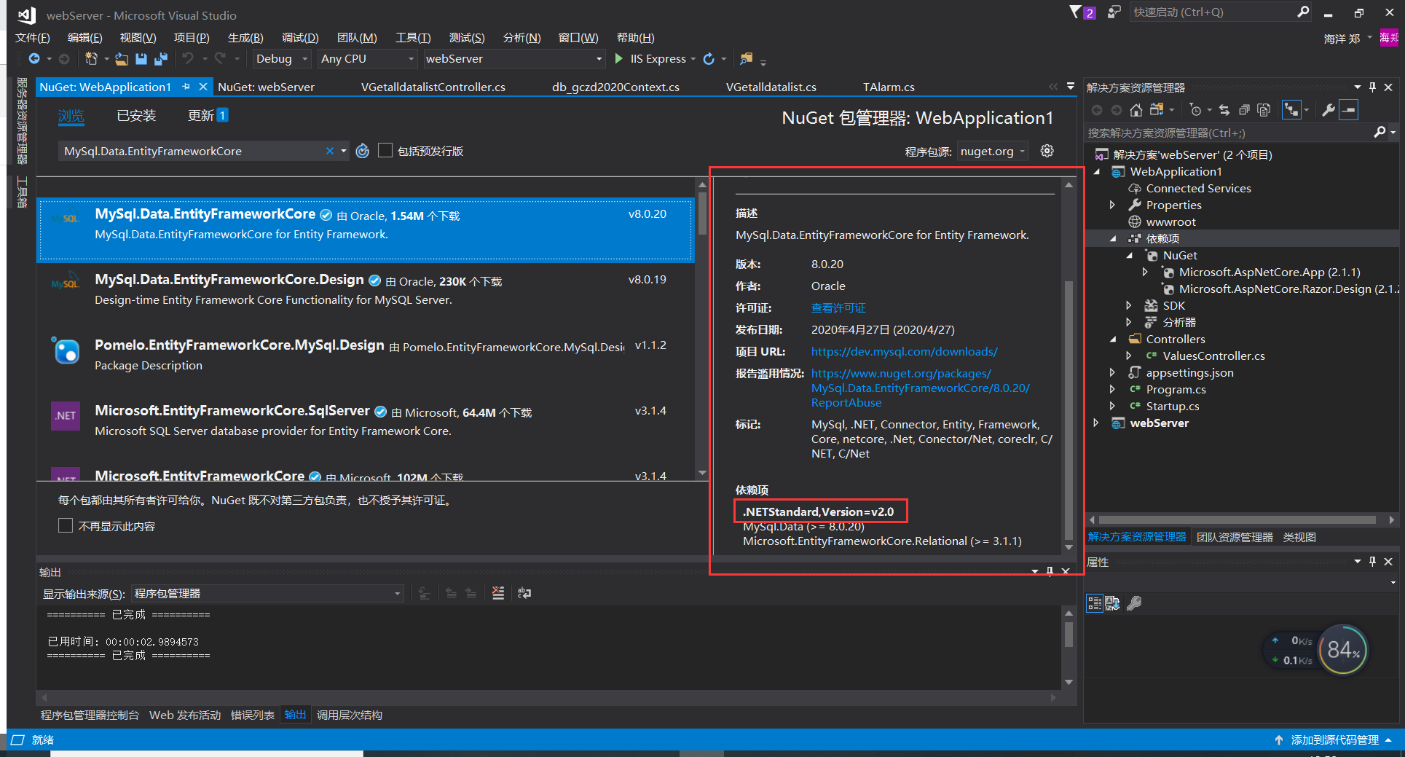Click the Save All icon in toolbar
This screenshot has width=1405, height=757.
pyautogui.click(x=161, y=58)
